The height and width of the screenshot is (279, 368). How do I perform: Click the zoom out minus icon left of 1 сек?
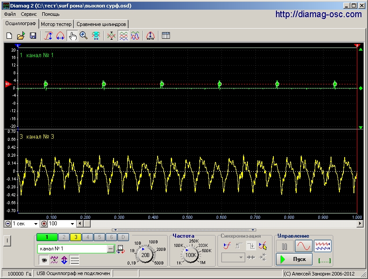(8, 224)
